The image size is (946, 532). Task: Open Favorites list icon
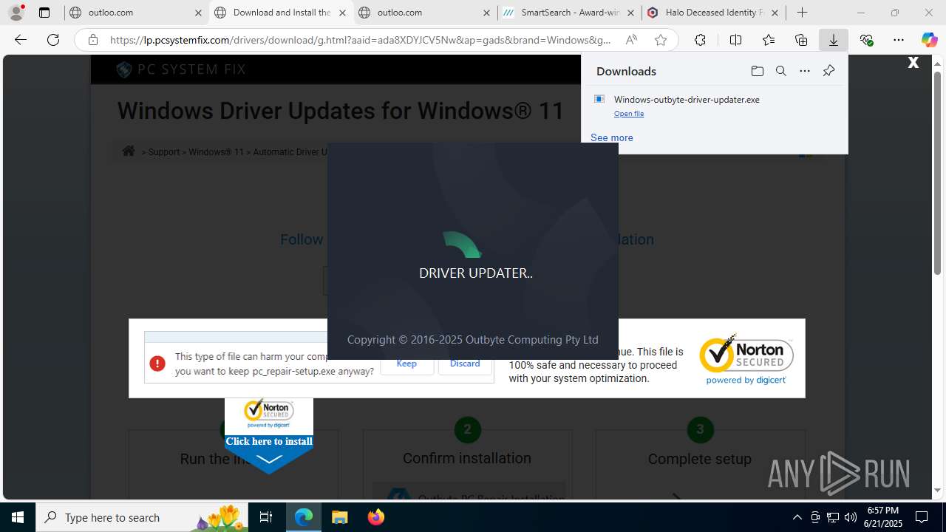[769, 40]
